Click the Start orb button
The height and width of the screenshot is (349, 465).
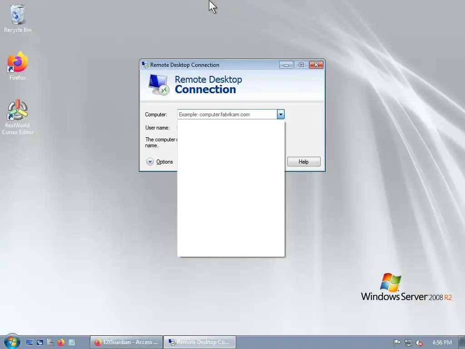click(x=12, y=342)
